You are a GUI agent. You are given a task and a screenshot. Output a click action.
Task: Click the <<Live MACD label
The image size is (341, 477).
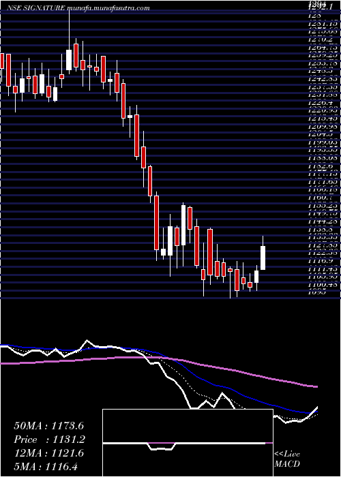287,459
